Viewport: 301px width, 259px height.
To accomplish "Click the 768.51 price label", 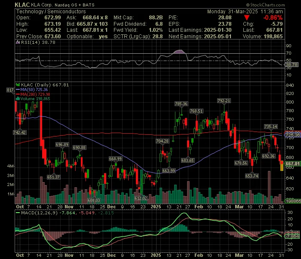I will pos(196,111).
